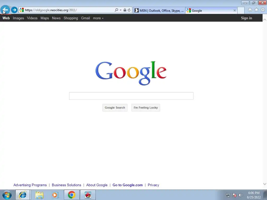The width and height of the screenshot is (267, 200).
Task: Open Videos in the Google top bar
Action: tap(32, 18)
